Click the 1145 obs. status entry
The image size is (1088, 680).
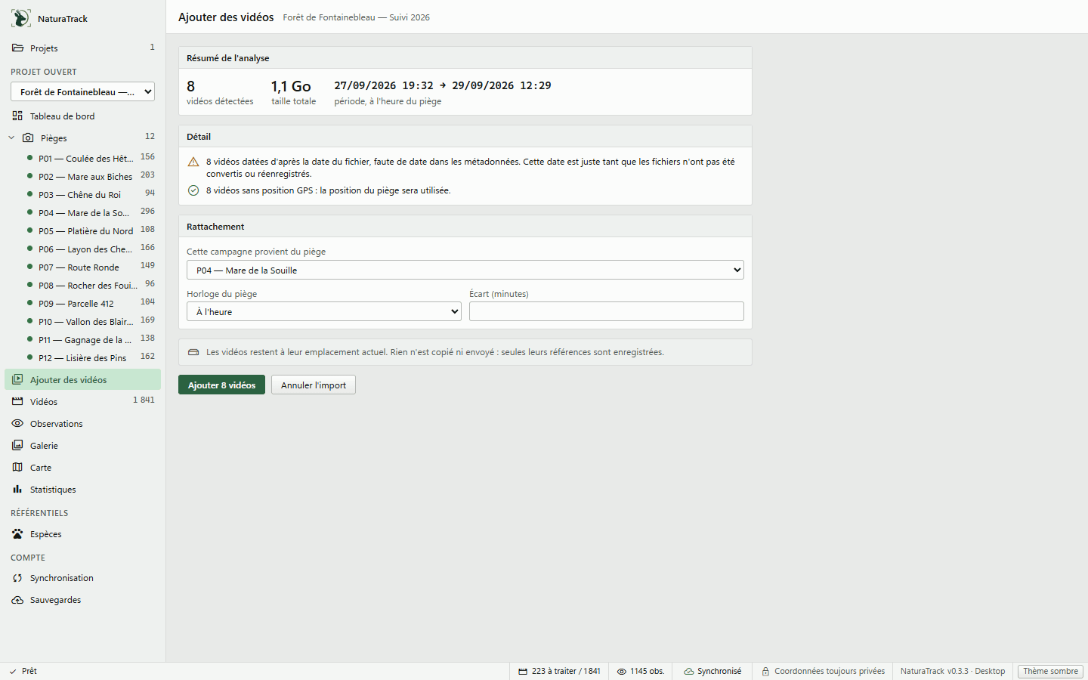point(641,671)
